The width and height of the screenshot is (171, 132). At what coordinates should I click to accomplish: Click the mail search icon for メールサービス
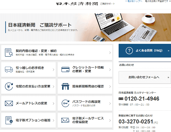[x=65, y=120]
